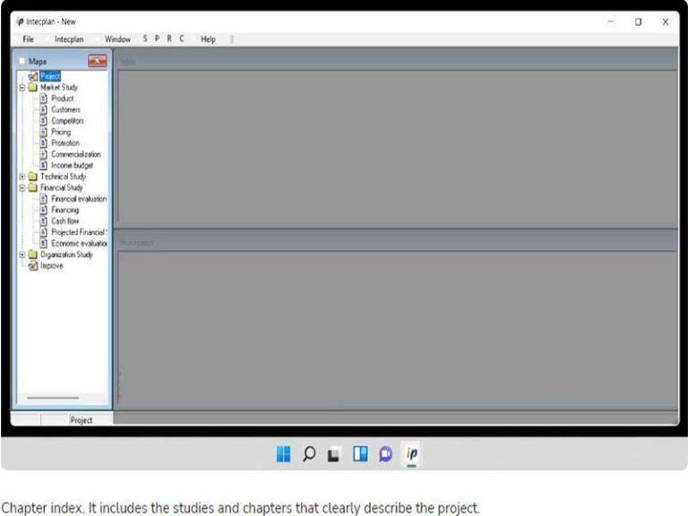Open the Promotion chapter
This screenshot has width=688, height=516.
[65, 143]
